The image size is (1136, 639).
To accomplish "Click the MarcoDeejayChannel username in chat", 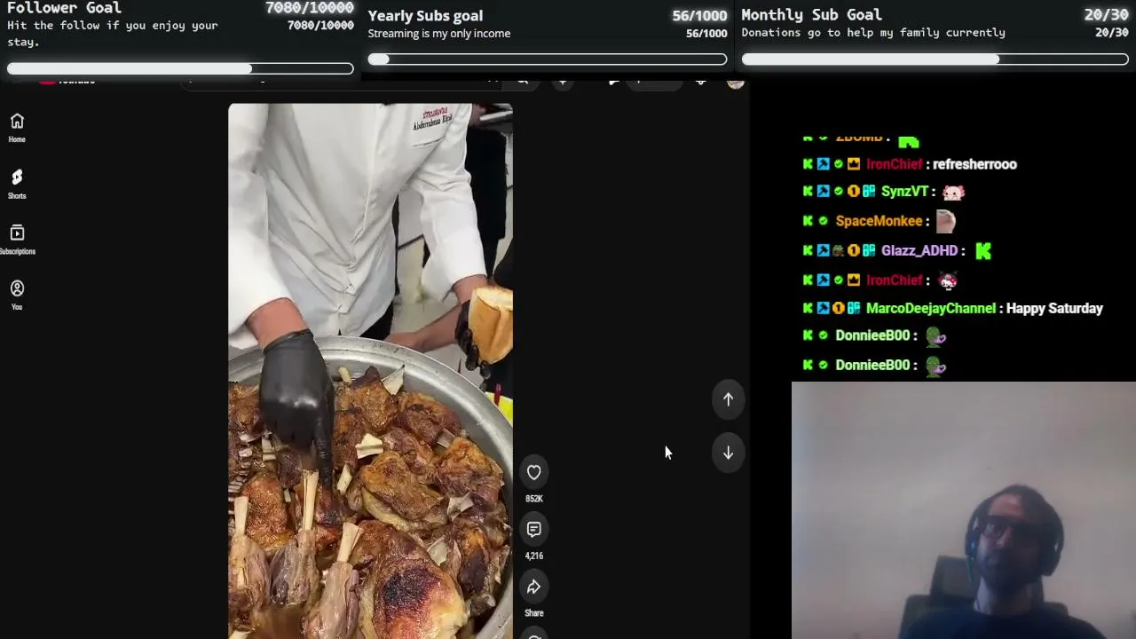I will (931, 309).
